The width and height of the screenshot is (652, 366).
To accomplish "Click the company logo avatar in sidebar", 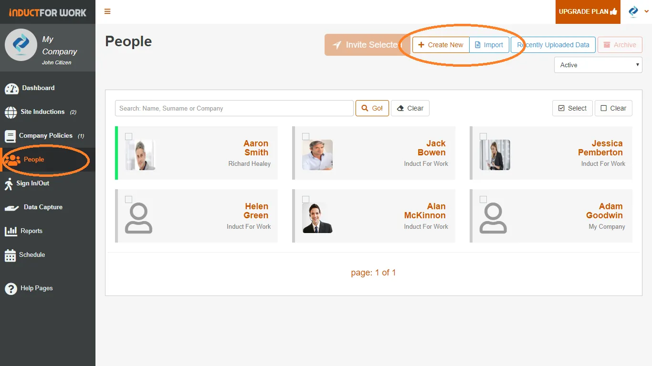I will click(x=21, y=45).
